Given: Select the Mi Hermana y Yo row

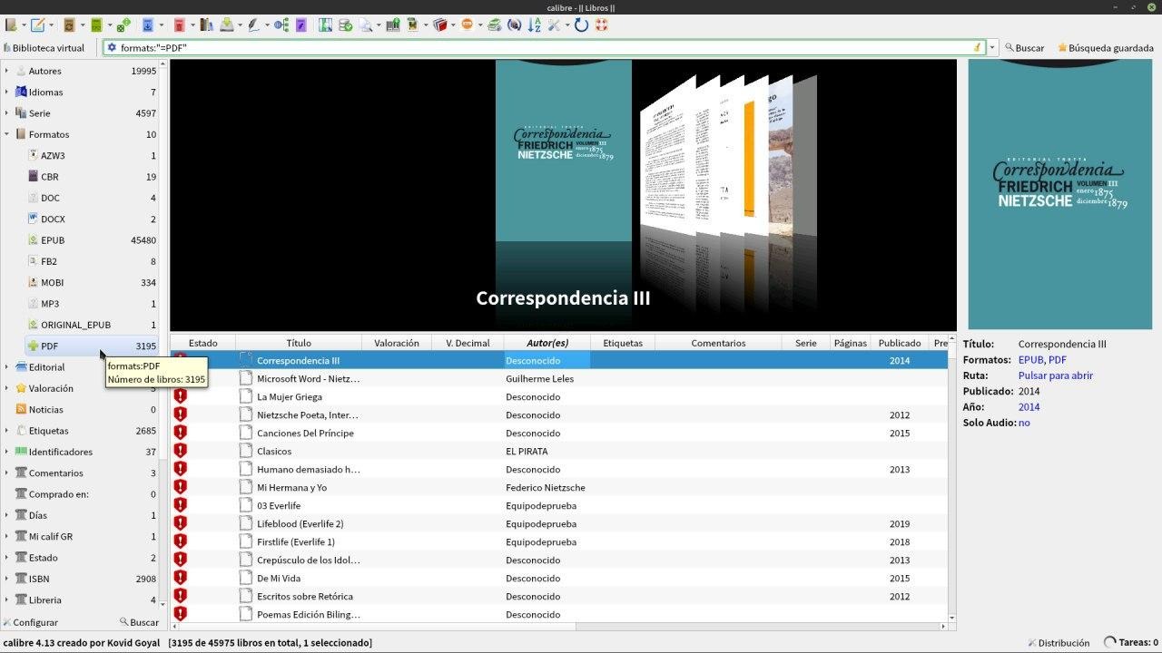Looking at the screenshot, I should point(558,487).
